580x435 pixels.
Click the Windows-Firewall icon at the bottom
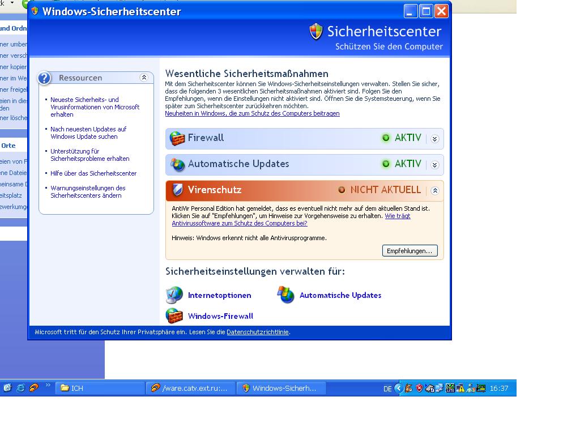(x=174, y=316)
